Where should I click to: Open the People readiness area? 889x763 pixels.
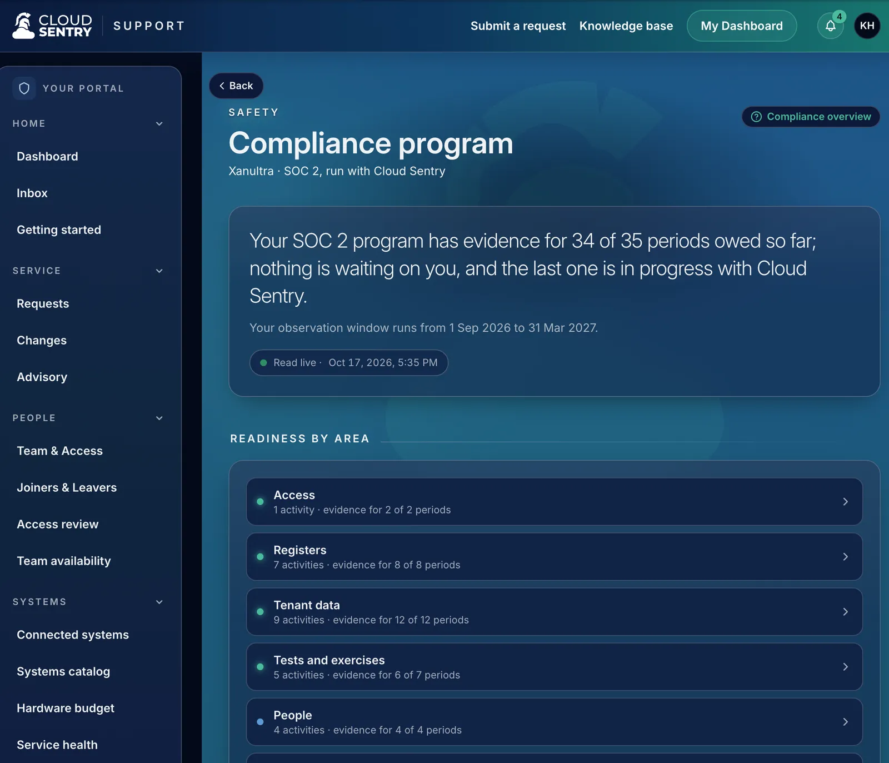(x=555, y=722)
